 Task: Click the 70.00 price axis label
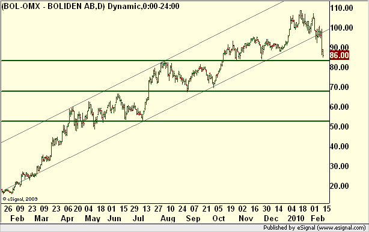(x=339, y=87)
